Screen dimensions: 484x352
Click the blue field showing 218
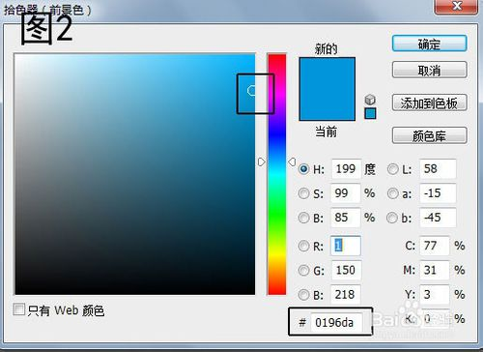(346, 294)
